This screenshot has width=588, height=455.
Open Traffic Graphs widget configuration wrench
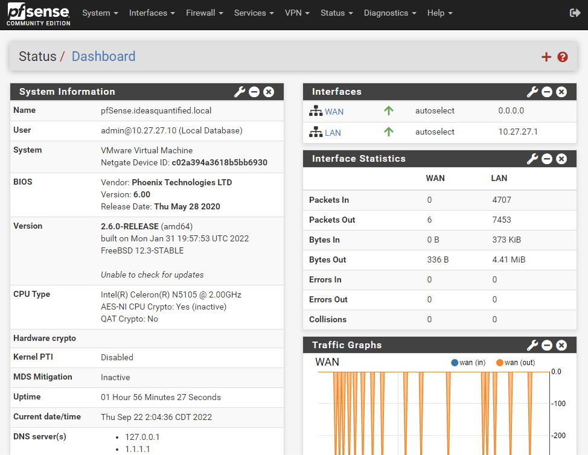tap(532, 345)
